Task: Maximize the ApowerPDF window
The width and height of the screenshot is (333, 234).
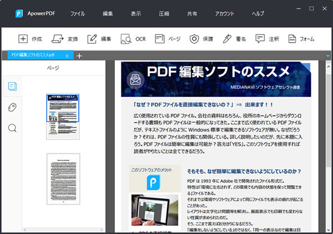Action: tap(311, 8)
